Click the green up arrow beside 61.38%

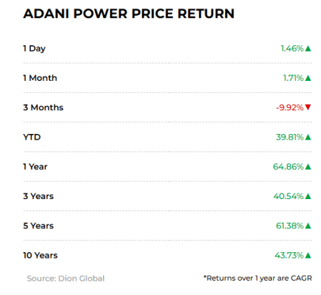(308, 226)
